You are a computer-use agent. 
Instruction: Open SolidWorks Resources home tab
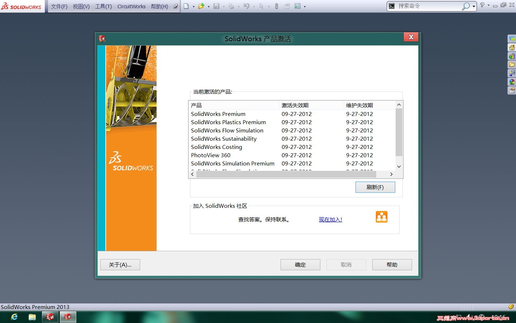click(512, 47)
